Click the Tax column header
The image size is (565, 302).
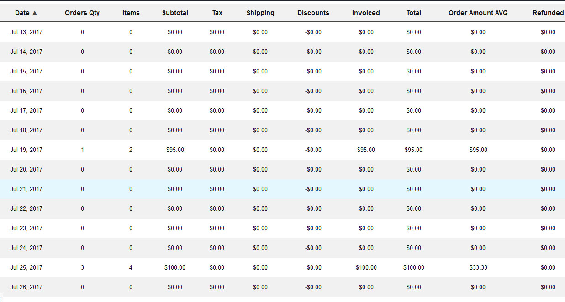point(217,13)
